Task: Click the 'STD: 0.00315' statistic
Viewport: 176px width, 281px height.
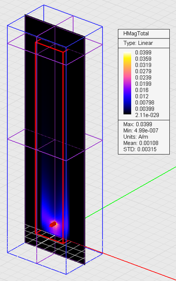Action: pos(140,149)
